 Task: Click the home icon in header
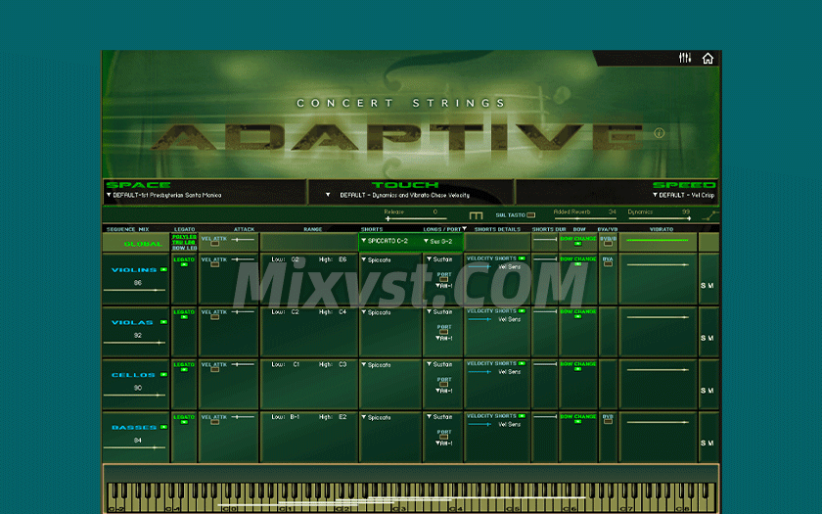coord(708,59)
